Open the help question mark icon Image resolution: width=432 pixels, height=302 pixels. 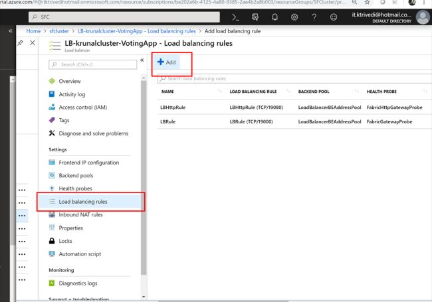pos(314,17)
